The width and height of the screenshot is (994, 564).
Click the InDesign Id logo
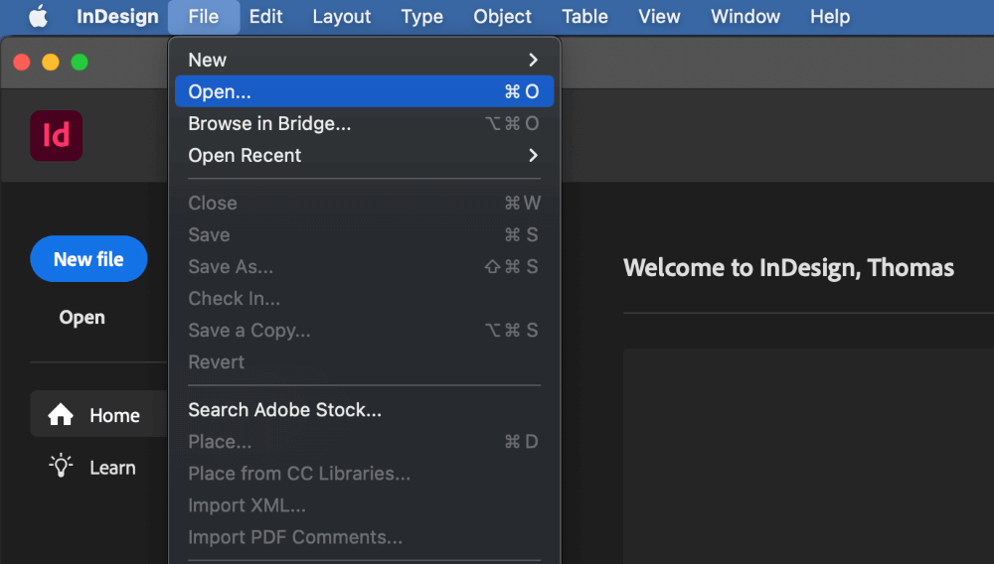[57, 135]
